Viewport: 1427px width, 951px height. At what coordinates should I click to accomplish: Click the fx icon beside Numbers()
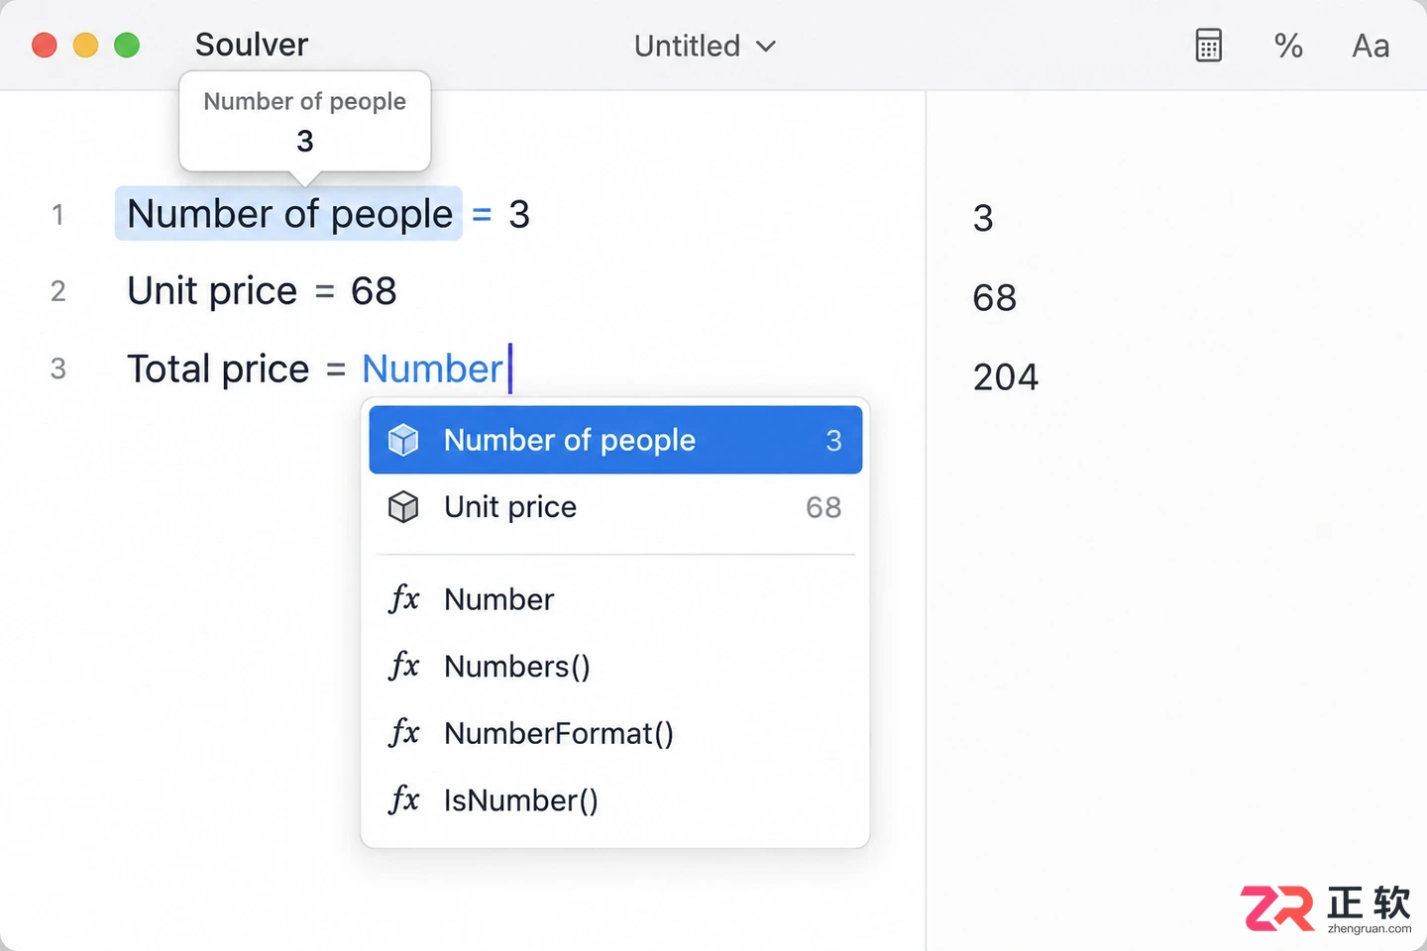(404, 666)
